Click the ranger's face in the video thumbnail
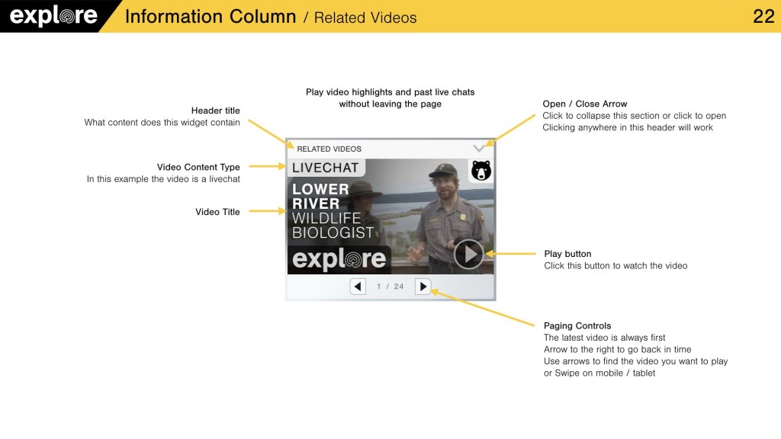This screenshot has width=781, height=439. (x=442, y=181)
